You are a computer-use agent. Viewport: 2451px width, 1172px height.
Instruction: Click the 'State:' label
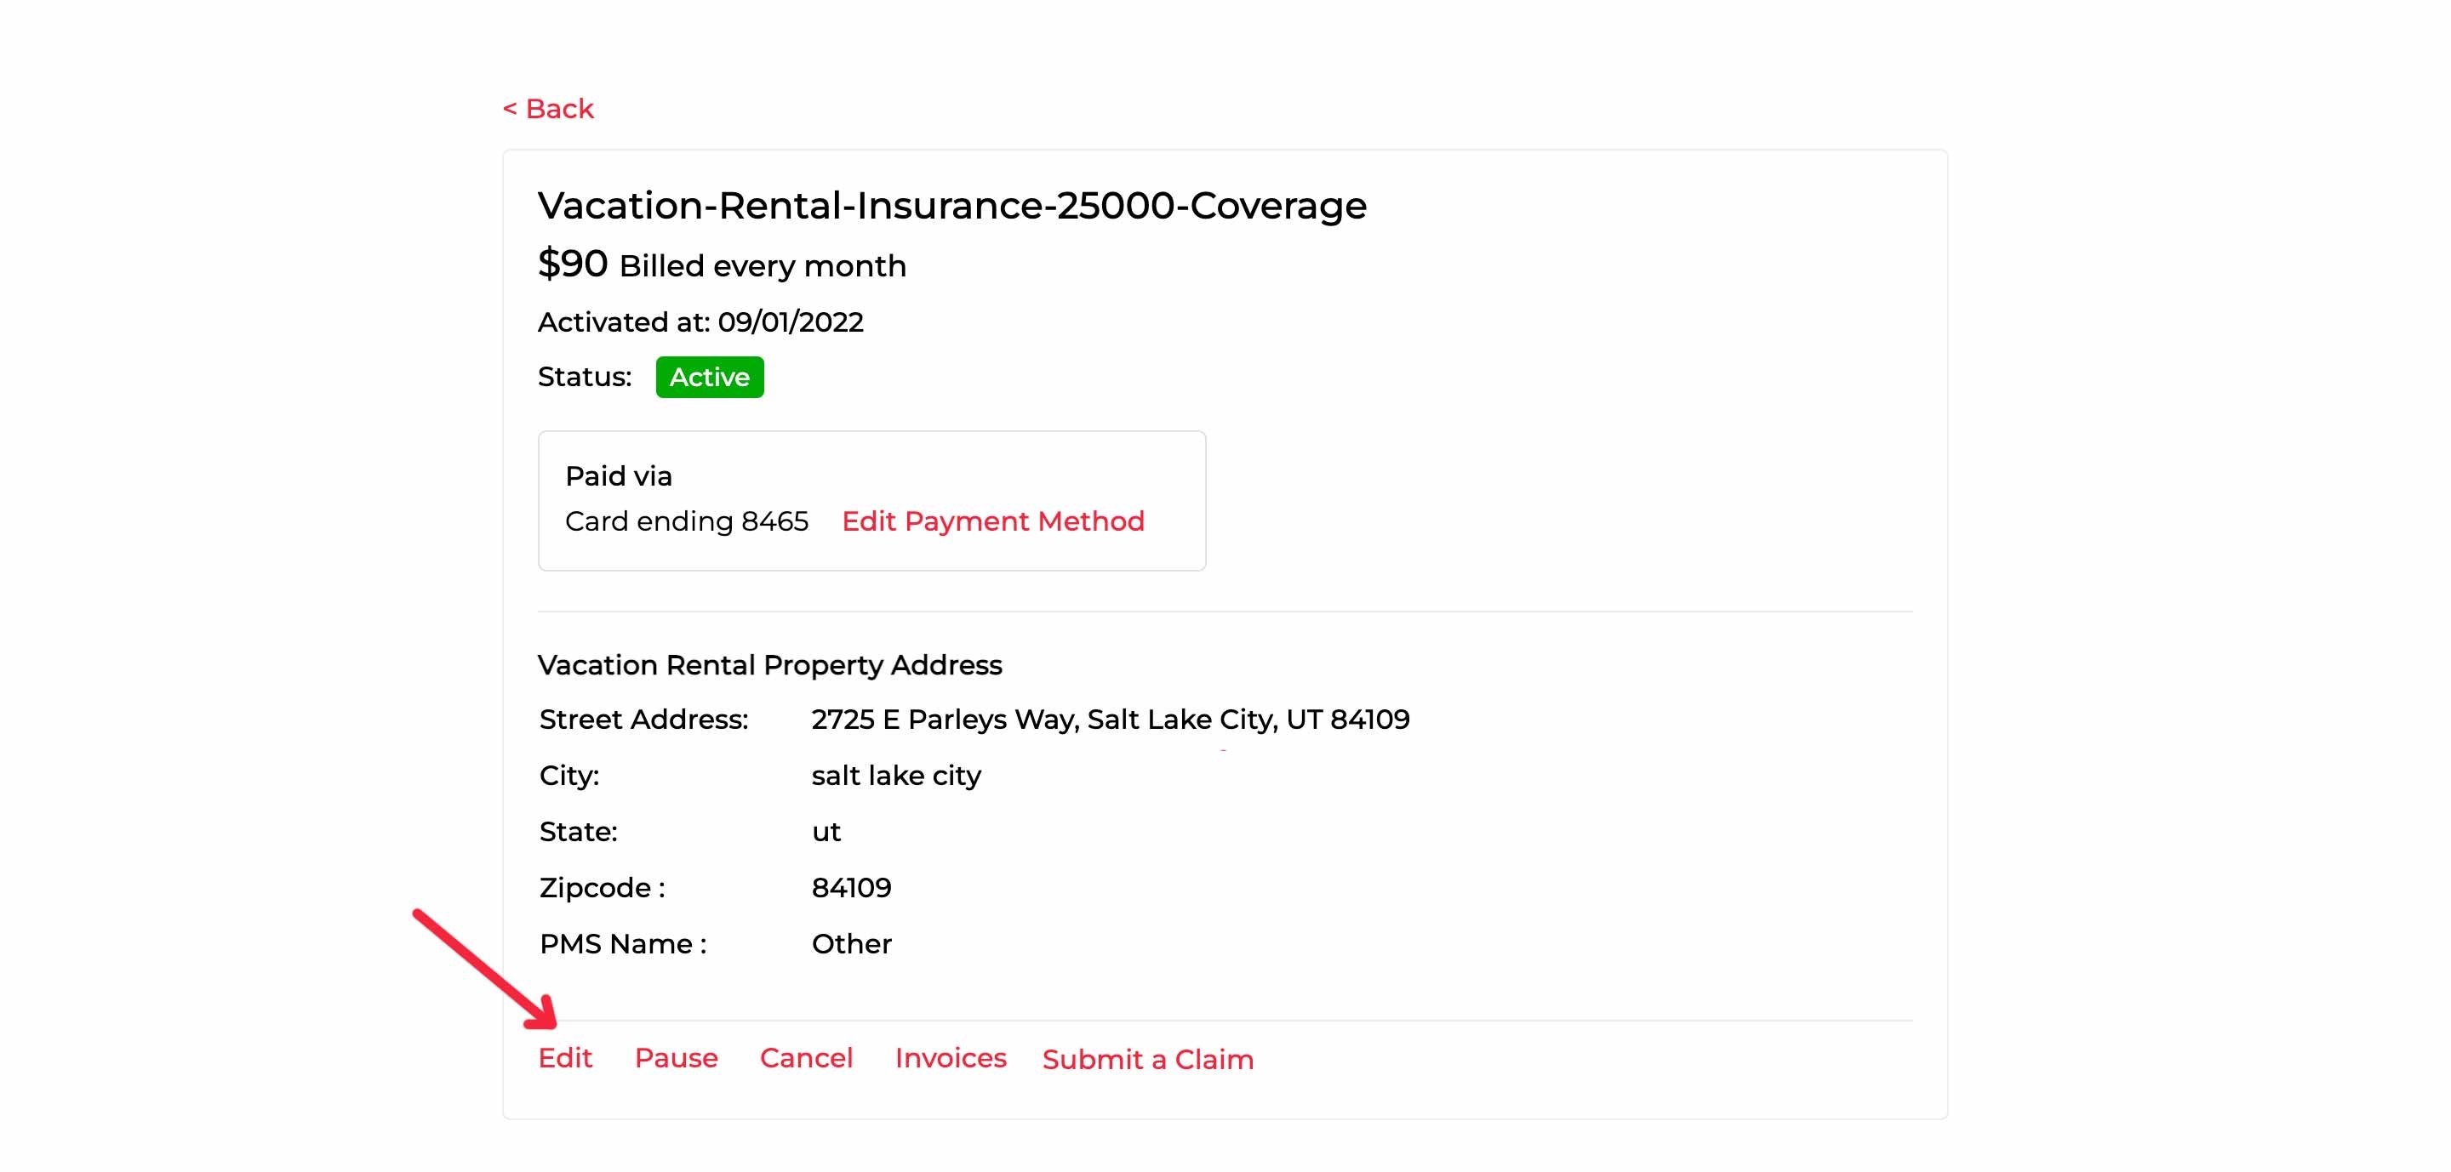tap(579, 832)
